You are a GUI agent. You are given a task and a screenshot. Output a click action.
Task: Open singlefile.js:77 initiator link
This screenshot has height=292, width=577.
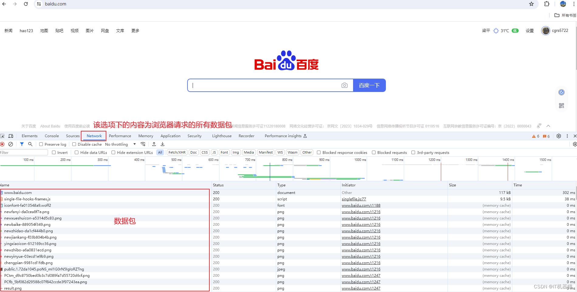coord(354,199)
